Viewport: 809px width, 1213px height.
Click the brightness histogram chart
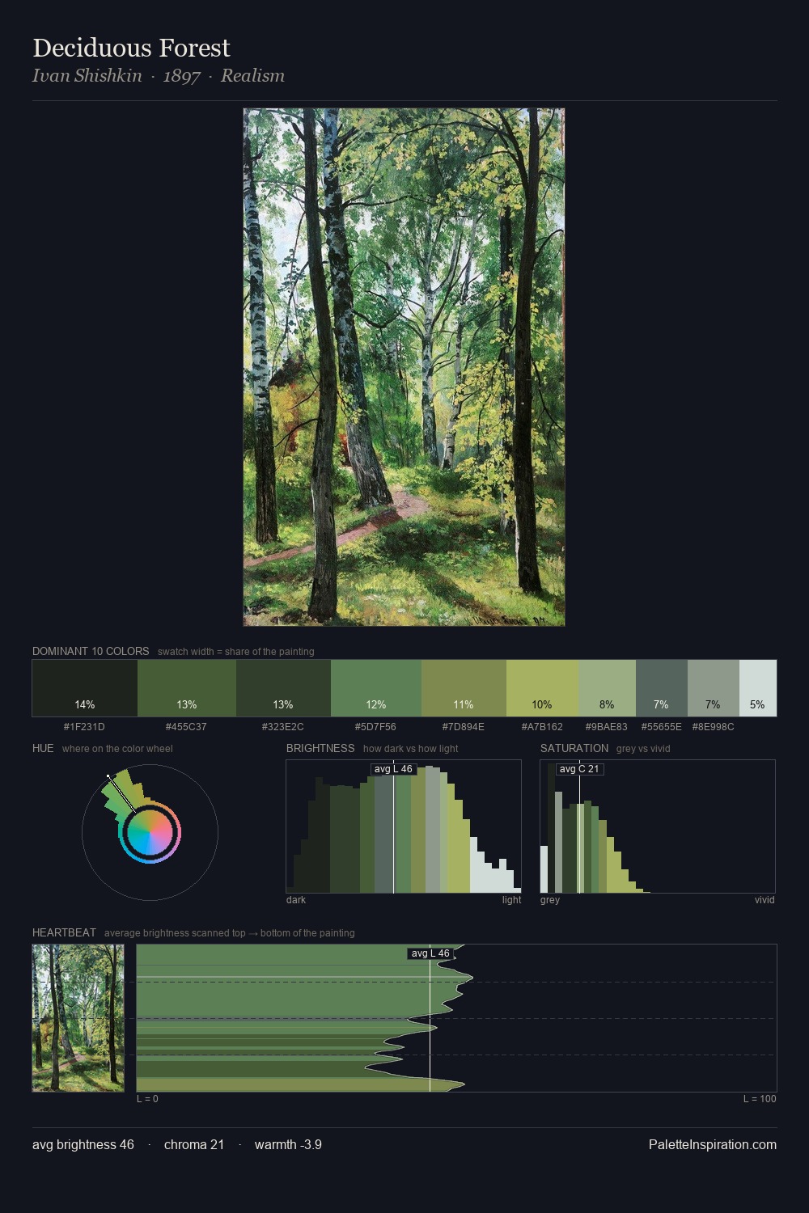click(404, 826)
